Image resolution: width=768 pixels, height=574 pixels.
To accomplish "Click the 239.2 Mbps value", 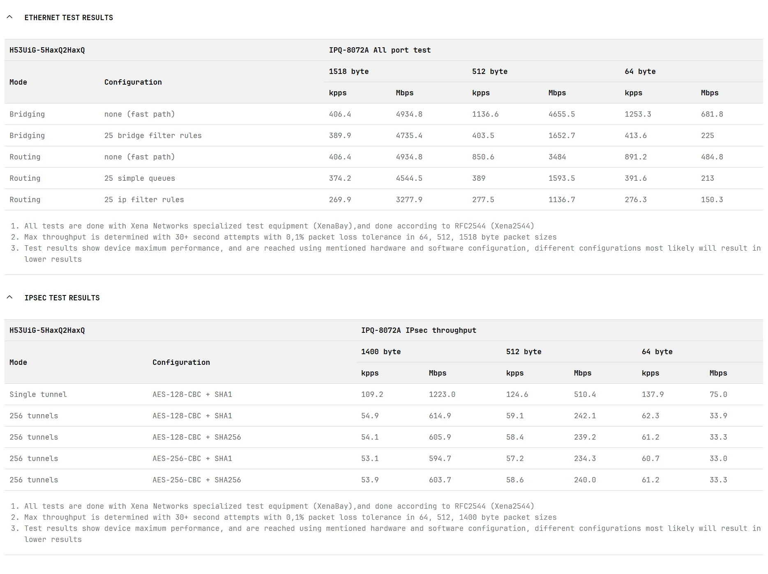I will click(x=585, y=437).
